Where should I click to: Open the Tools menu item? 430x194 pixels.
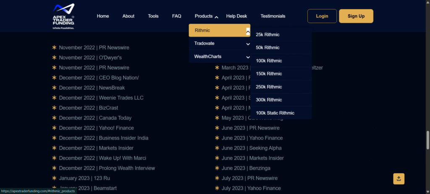pos(153,16)
